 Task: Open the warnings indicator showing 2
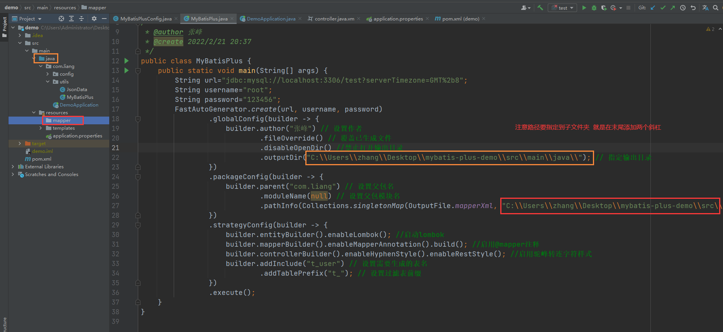click(x=710, y=29)
